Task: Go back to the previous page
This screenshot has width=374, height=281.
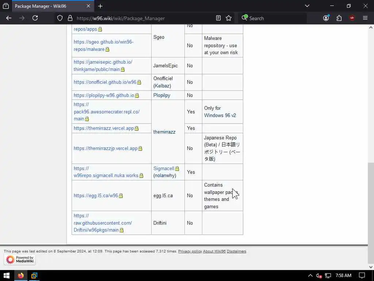Action: point(9,18)
